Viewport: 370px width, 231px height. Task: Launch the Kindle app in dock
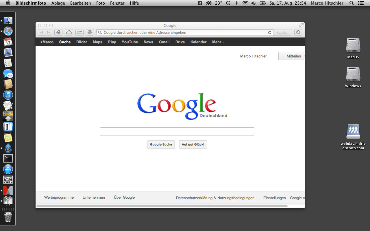coord(8,116)
